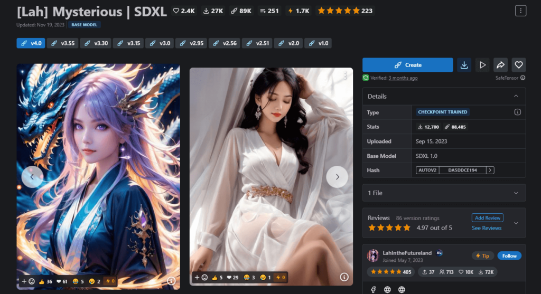The height and width of the screenshot is (294, 541).
Task: Open the three-dot options menu at top right
Action: click(x=520, y=11)
